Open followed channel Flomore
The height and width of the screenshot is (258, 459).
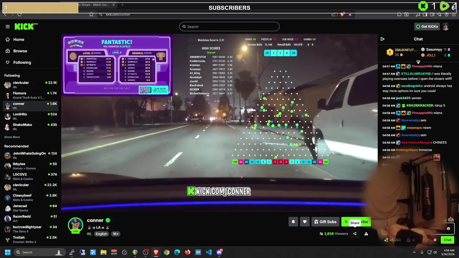30,95
